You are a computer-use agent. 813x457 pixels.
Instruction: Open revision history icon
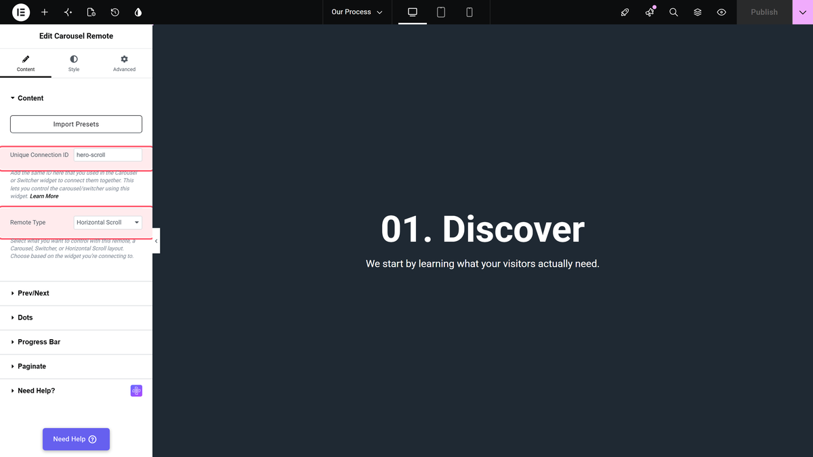tap(114, 12)
